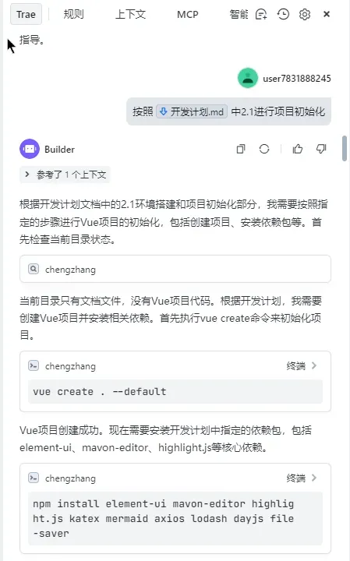The height and width of the screenshot is (561, 350).
Task: Click terminal icon beside vue create command
Action: point(34,365)
